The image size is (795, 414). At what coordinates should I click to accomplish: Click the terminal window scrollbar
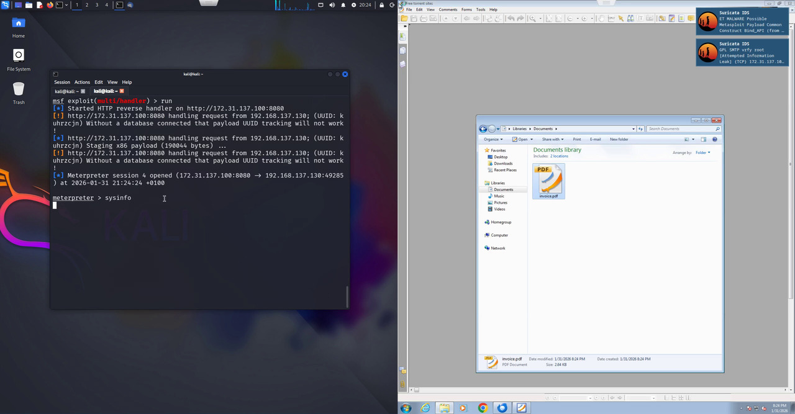tap(347, 297)
